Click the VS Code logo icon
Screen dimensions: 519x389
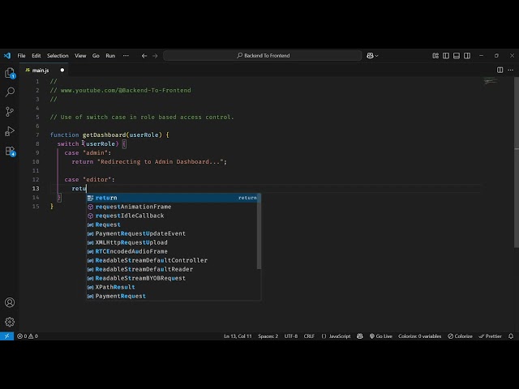(x=7, y=56)
